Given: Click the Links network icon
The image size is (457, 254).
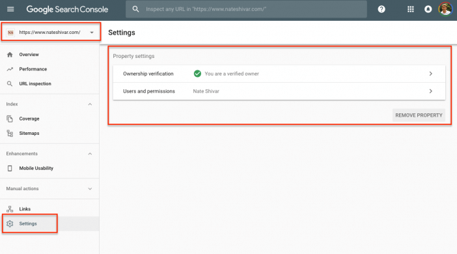Looking at the screenshot, I should point(10,209).
